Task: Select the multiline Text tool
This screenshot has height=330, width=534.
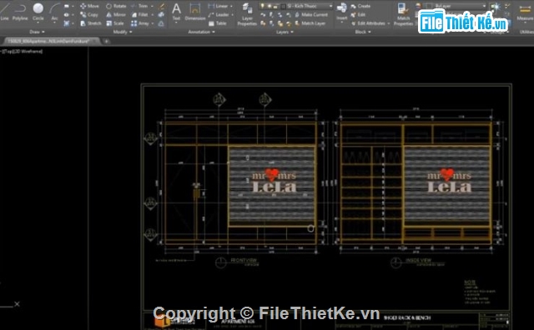Action: tap(176, 11)
